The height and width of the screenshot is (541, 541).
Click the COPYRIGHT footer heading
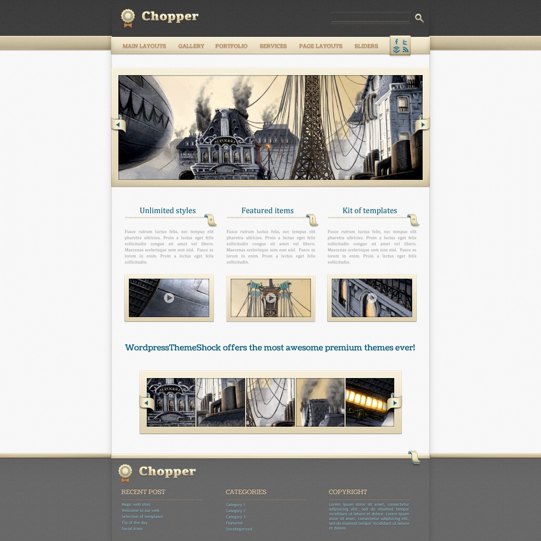point(348,492)
